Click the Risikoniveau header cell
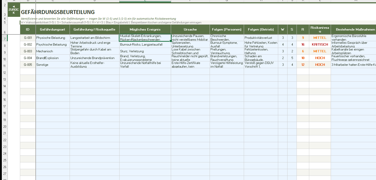This screenshot has height=180, width=376. click(320, 30)
